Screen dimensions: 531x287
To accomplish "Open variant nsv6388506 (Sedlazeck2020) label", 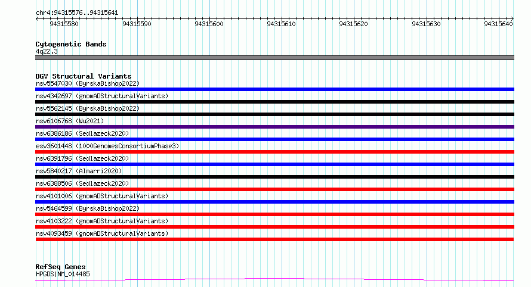I will [82, 183].
